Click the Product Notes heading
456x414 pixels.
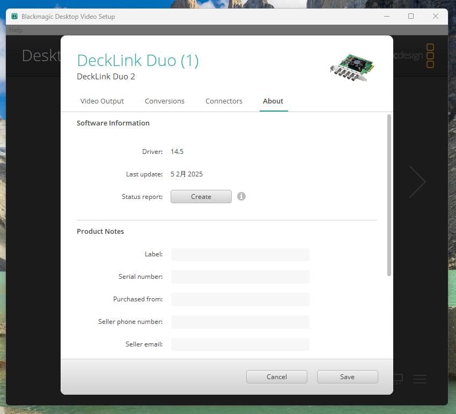(100, 232)
